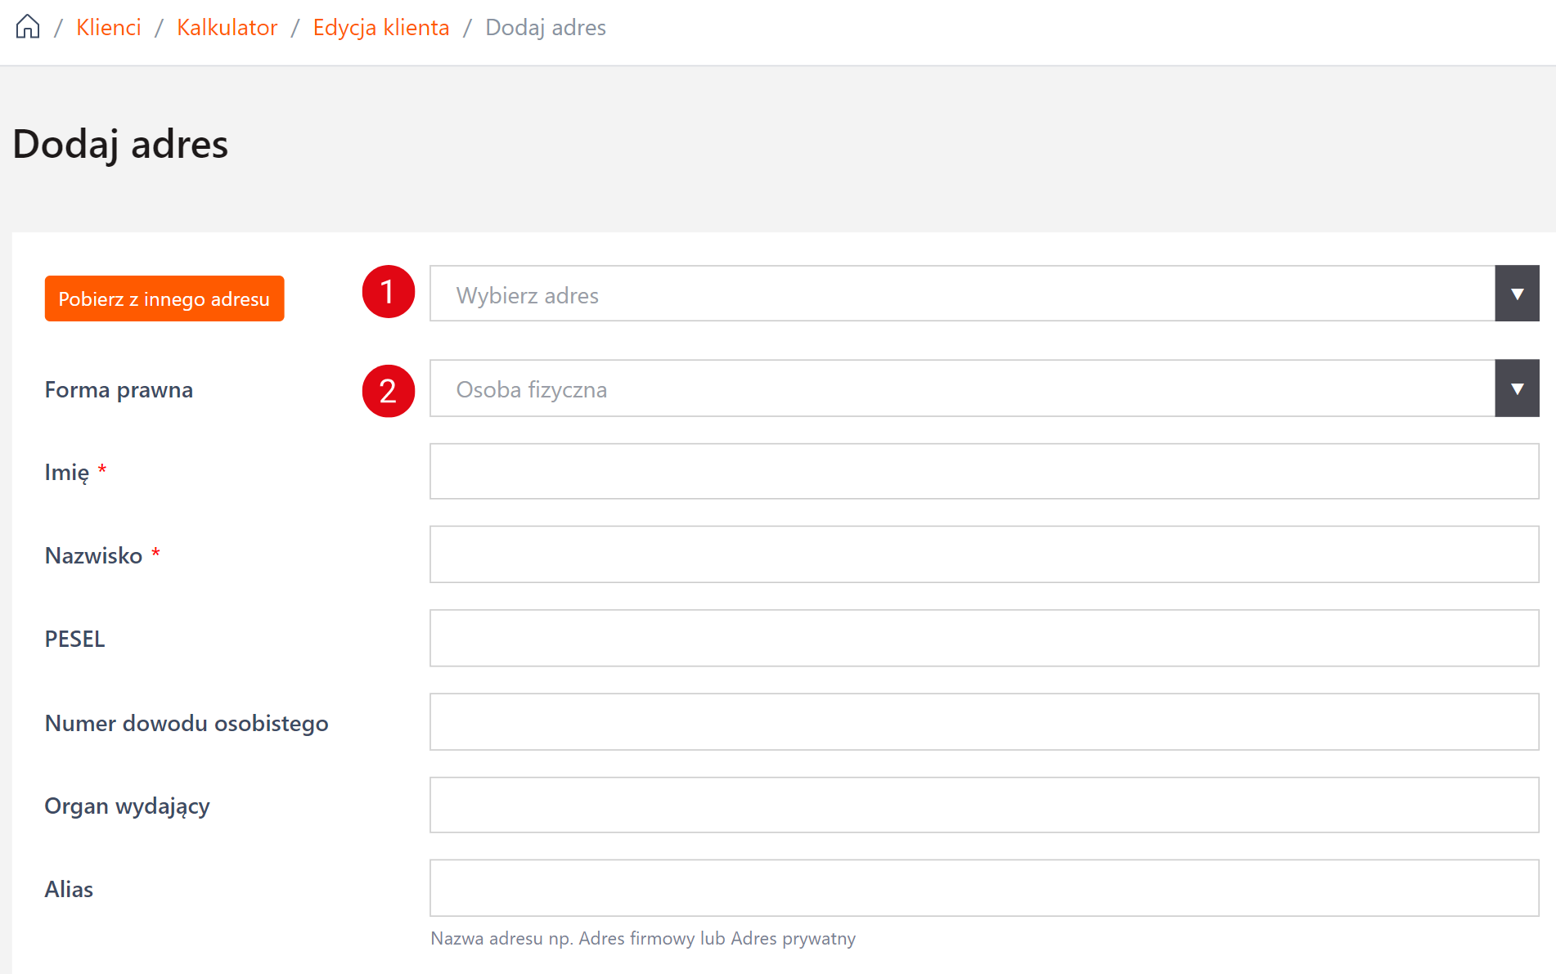Navigate back to Edycja klienta
The width and height of the screenshot is (1556, 974).
(x=380, y=27)
